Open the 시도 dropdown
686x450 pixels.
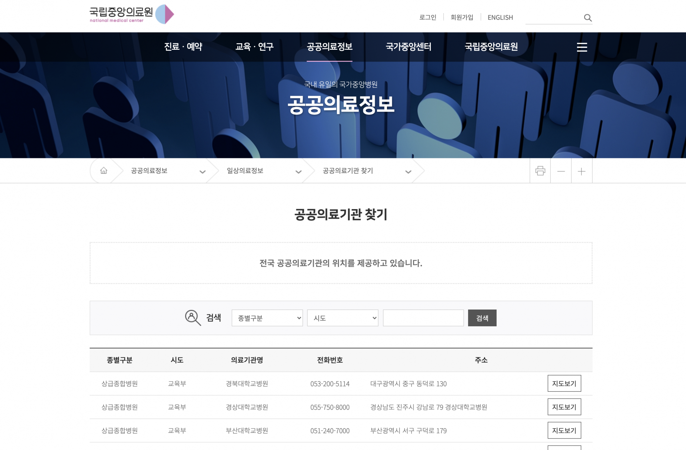[343, 318]
